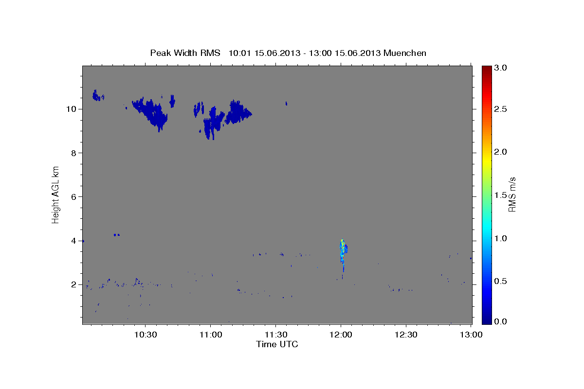584x389 pixels.
Task: Click the 10:30 time tick label
Action: click(145, 335)
